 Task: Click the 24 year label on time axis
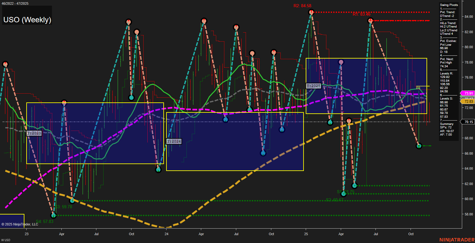tap(166, 234)
